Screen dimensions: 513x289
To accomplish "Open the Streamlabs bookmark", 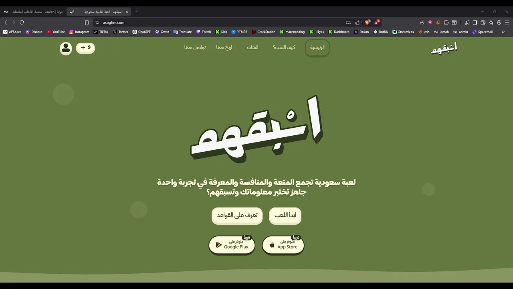I will (403, 32).
